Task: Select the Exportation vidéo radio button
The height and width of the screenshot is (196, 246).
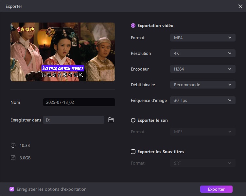Action: click(x=133, y=25)
